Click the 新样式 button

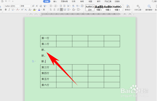(x=128, y=8)
